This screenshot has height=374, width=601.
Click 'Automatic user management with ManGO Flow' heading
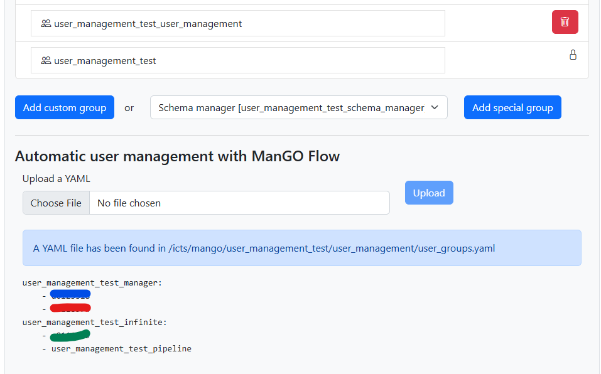178,156
